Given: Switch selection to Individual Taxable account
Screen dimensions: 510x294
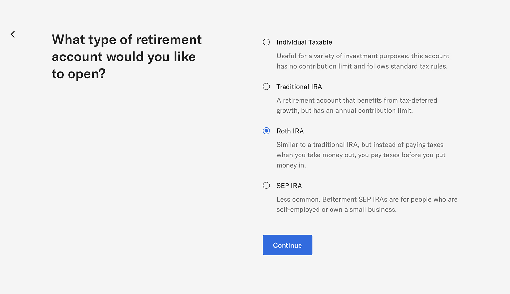Looking at the screenshot, I should (266, 42).
